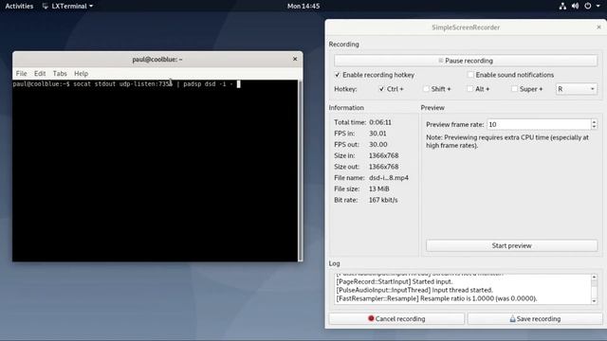This screenshot has height=341, width=607.
Task: Open the clock showing Mon 14:45
Action: 303,6
